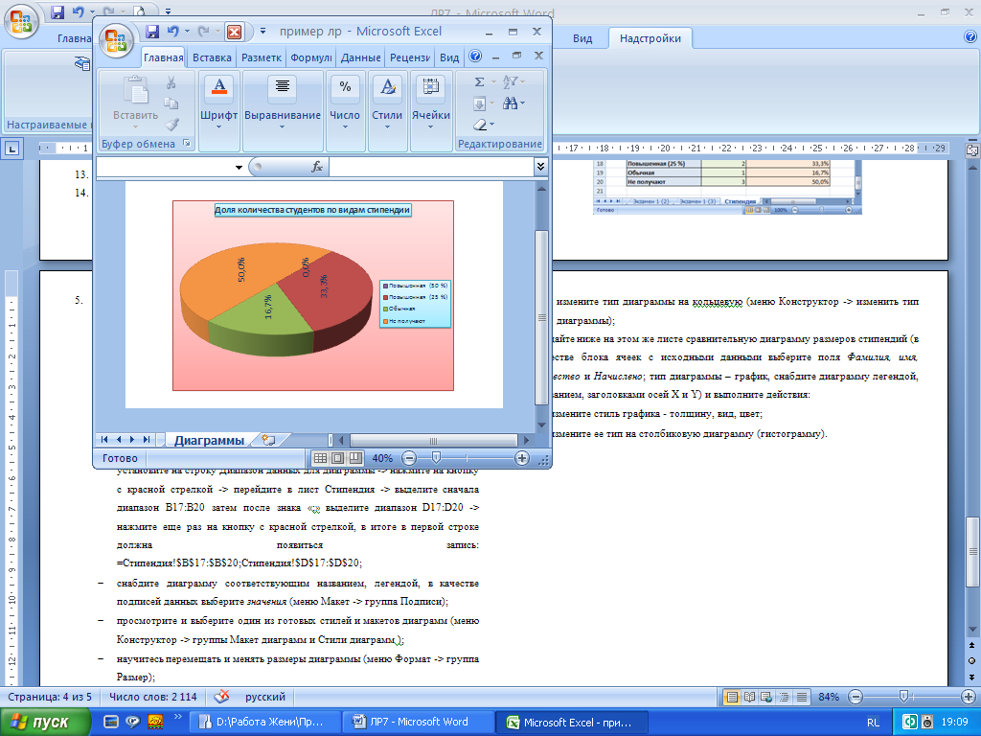Click the fx insert function icon

coord(317,167)
